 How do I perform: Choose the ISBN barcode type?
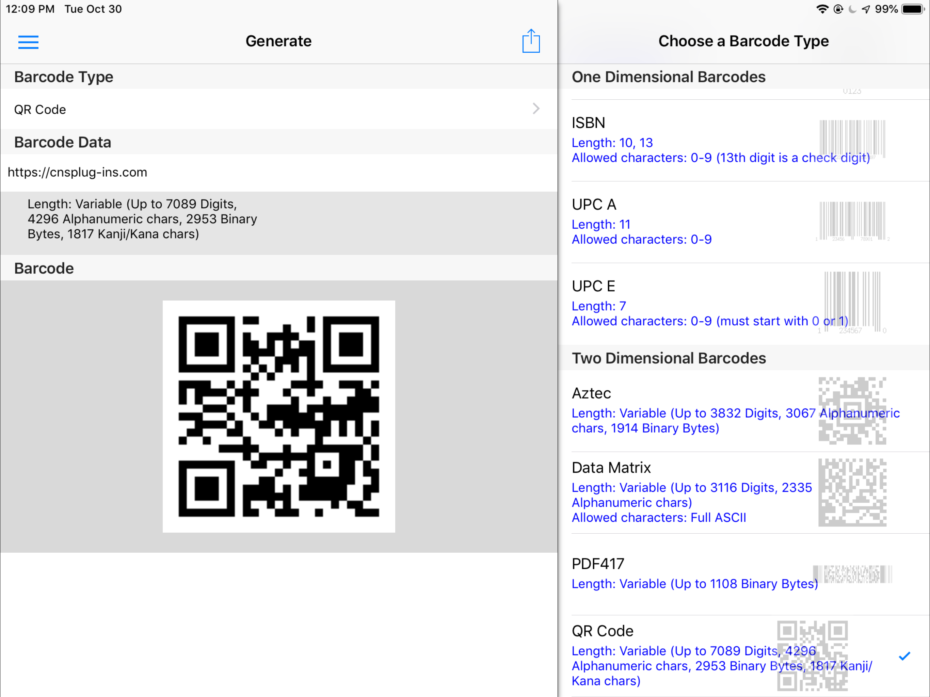pyautogui.click(x=743, y=141)
